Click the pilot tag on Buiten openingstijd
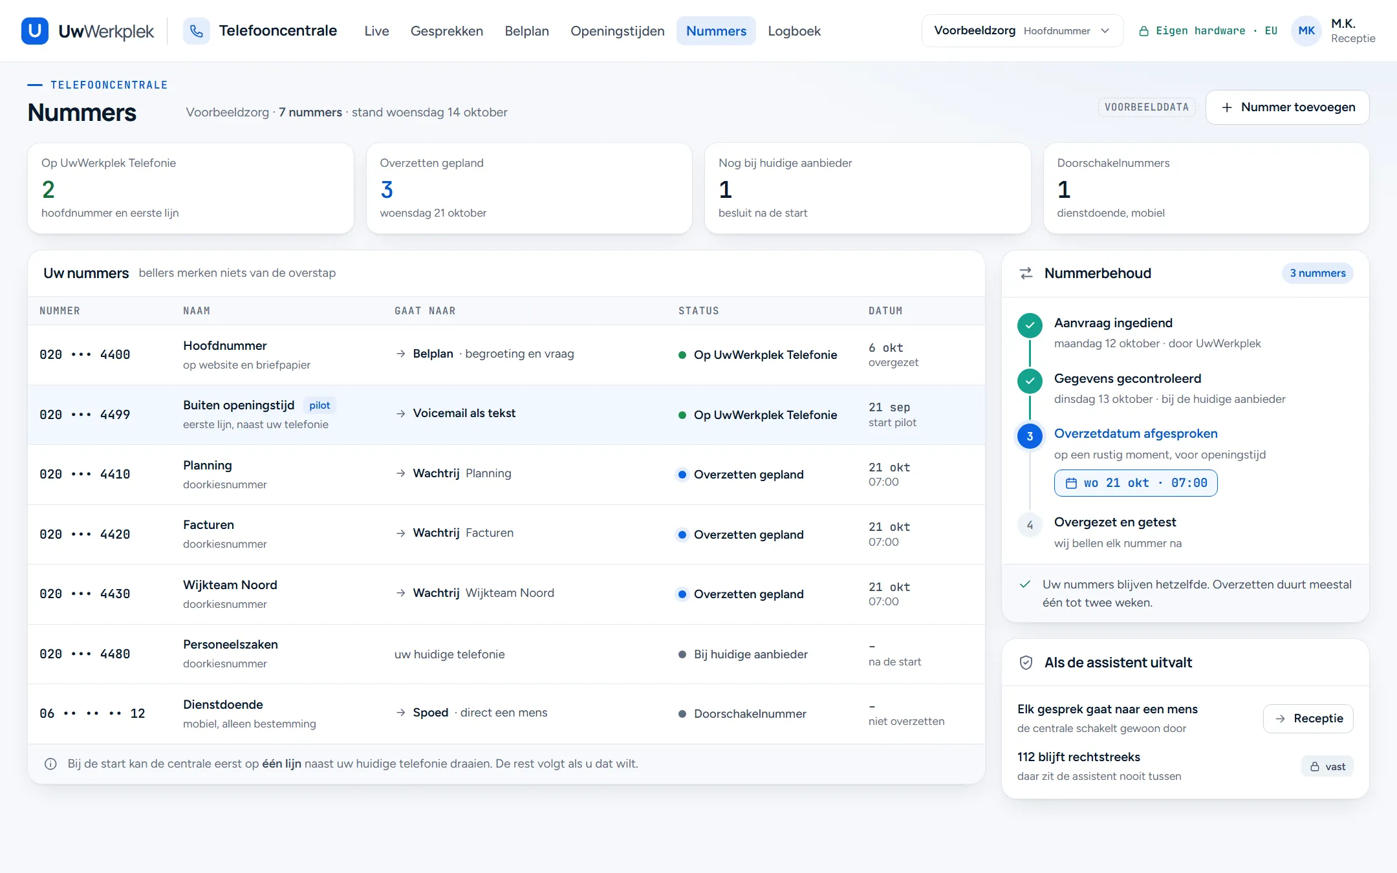Screen dimensions: 1397x873 click(319, 405)
